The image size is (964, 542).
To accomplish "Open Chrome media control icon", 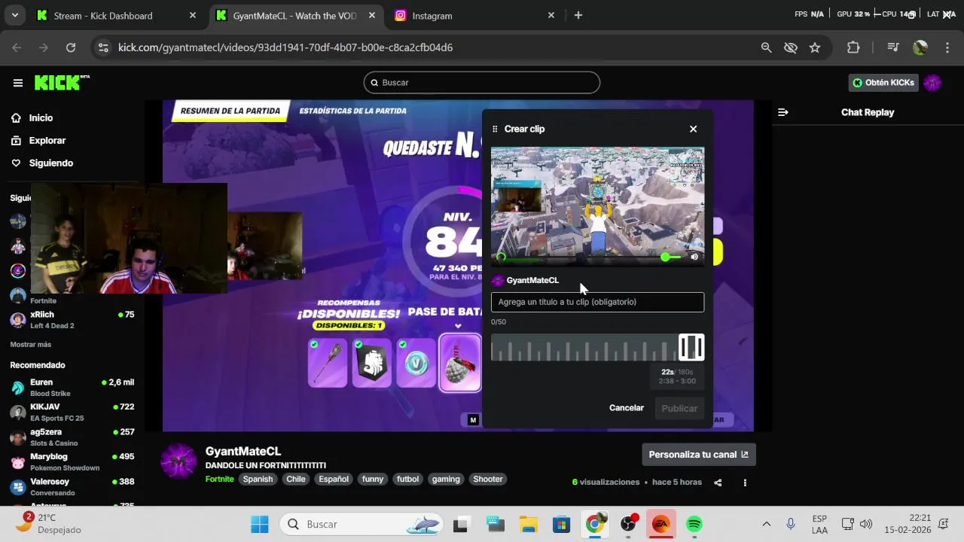I will click(x=893, y=47).
